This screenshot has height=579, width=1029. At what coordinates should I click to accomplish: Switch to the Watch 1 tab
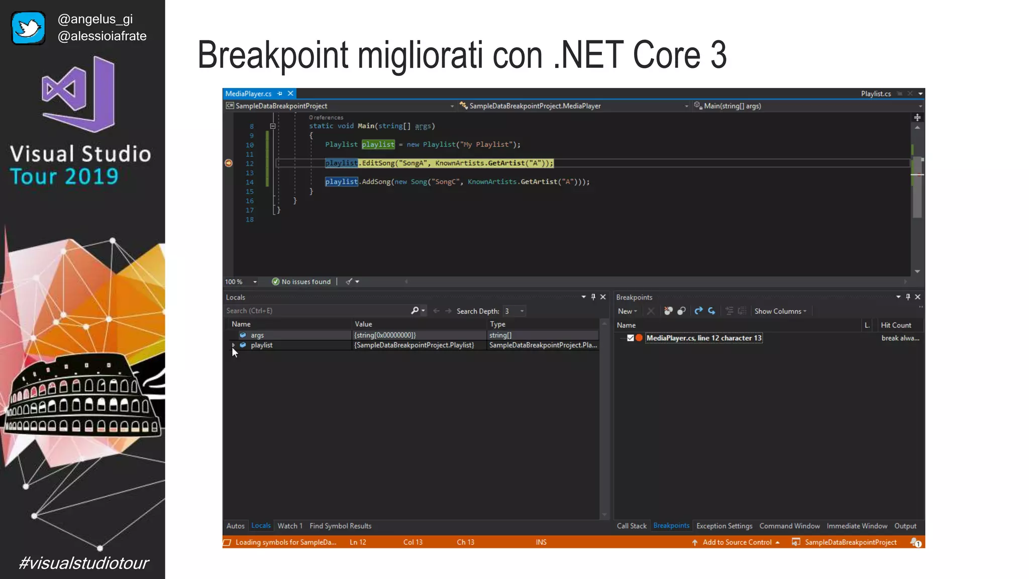(x=290, y=526)
